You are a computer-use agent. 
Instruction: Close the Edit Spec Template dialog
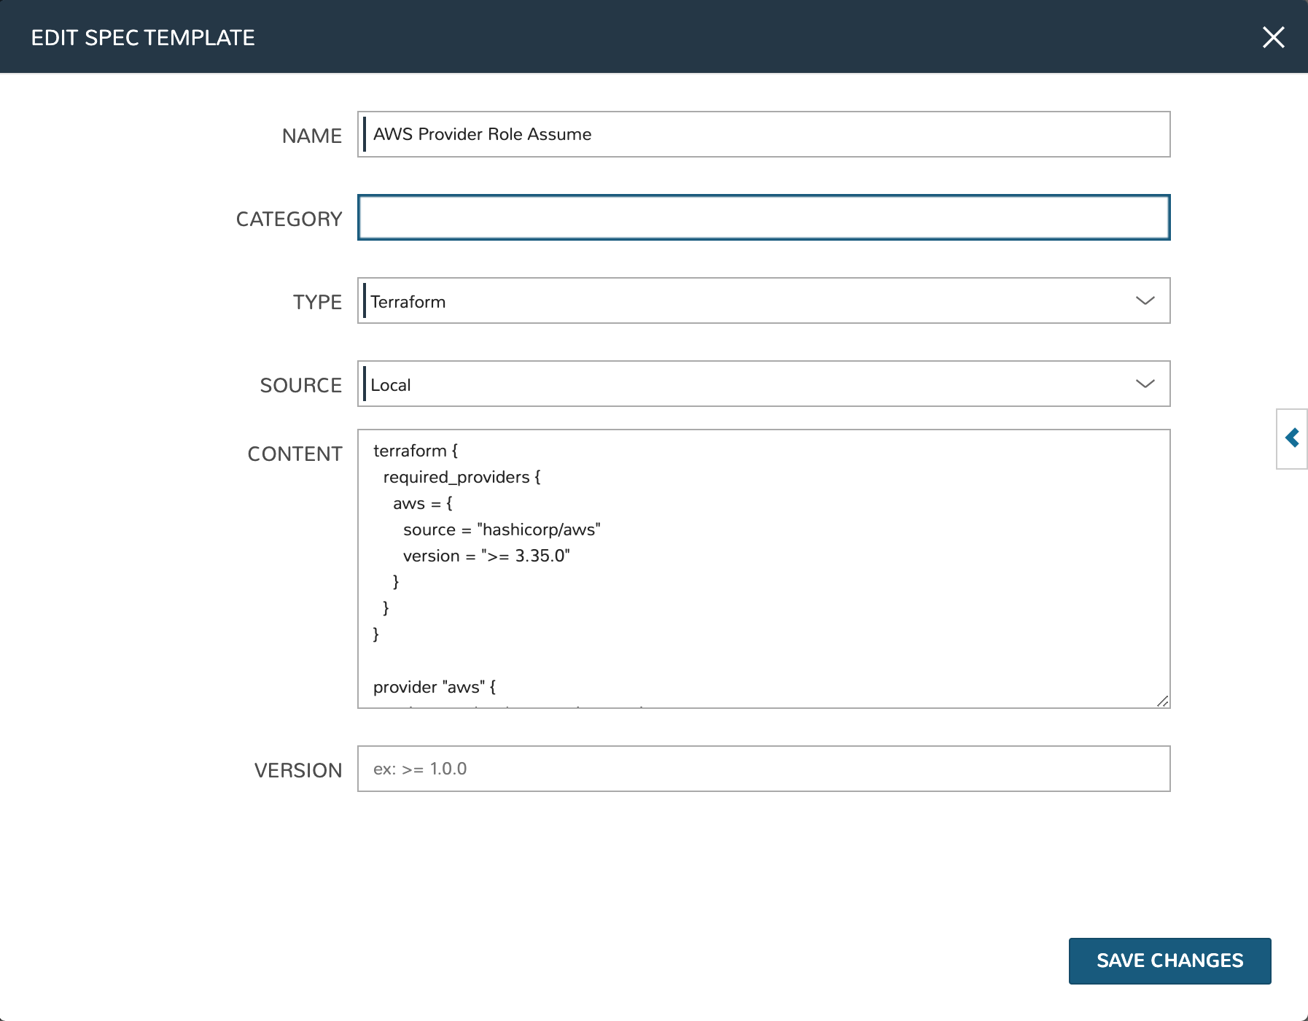[x=1273, y=37]
